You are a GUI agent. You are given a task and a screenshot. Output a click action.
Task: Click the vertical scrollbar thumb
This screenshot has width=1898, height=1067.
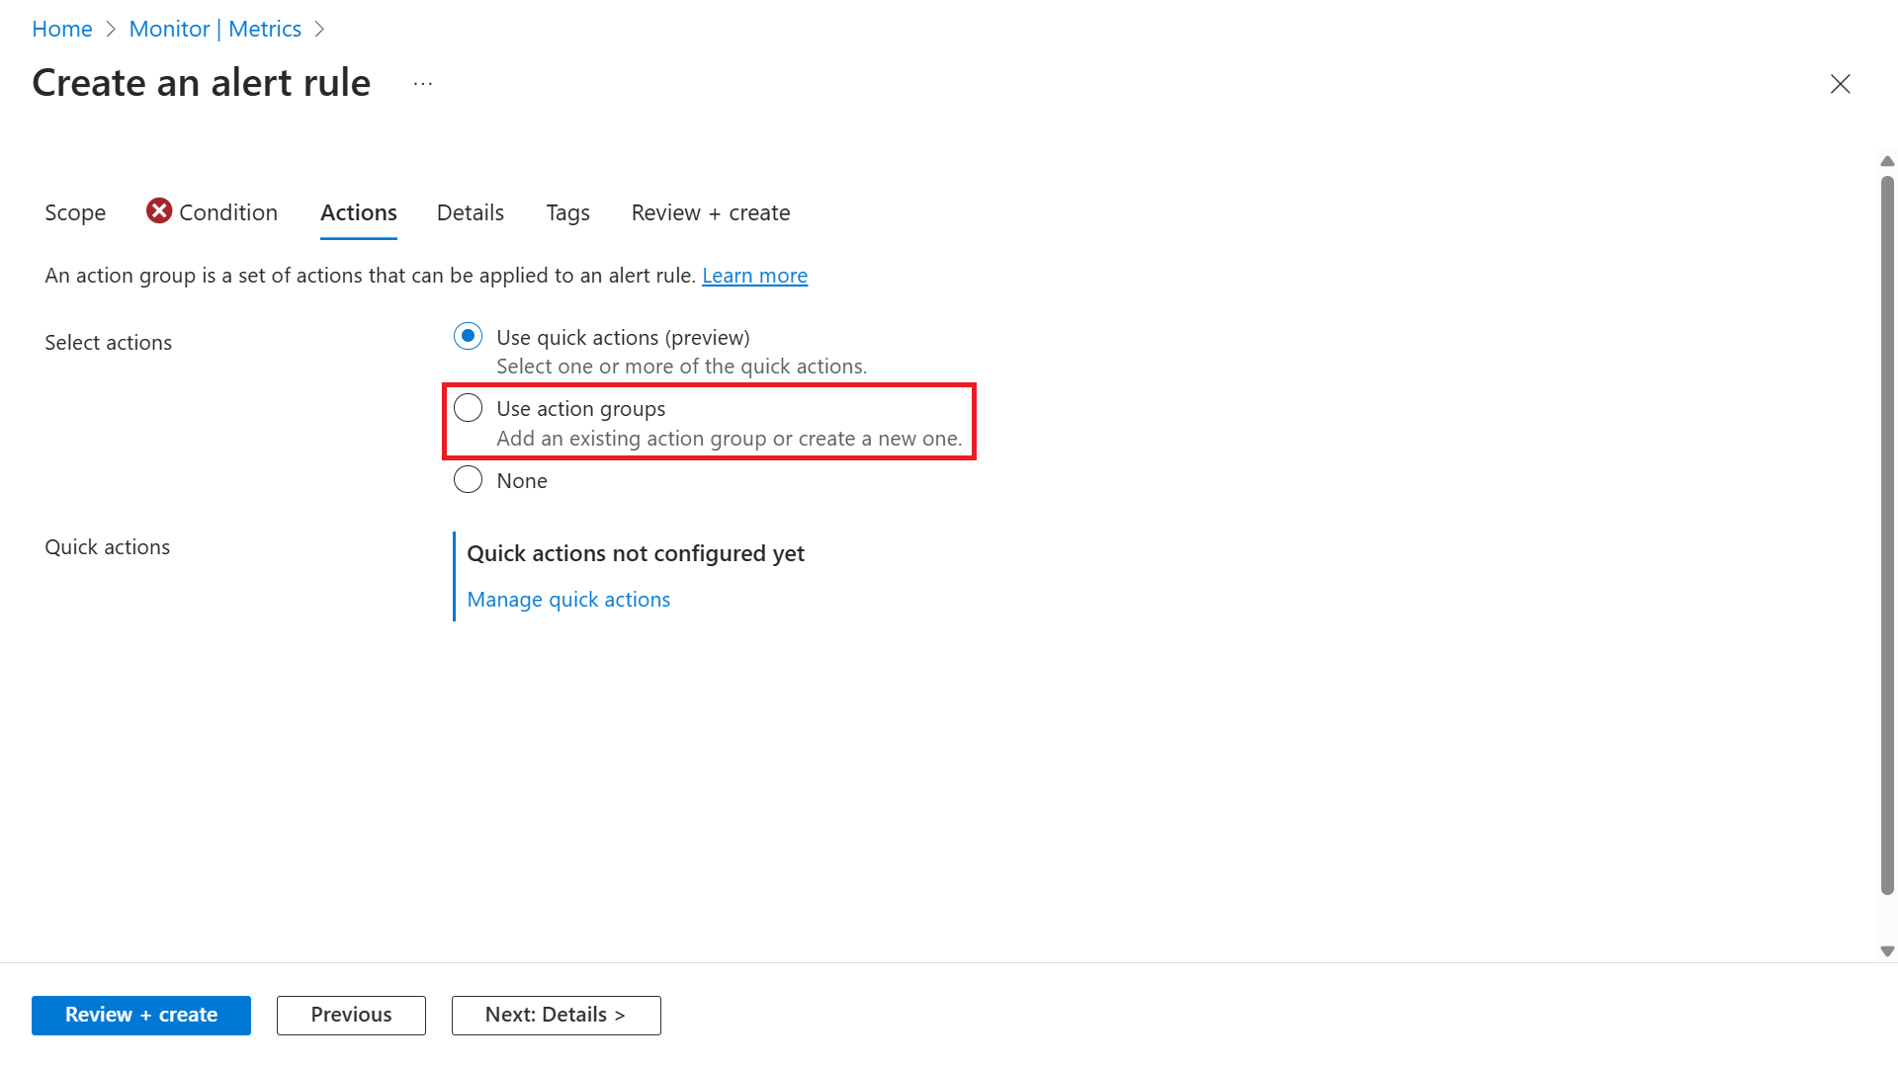[1887, 534]
